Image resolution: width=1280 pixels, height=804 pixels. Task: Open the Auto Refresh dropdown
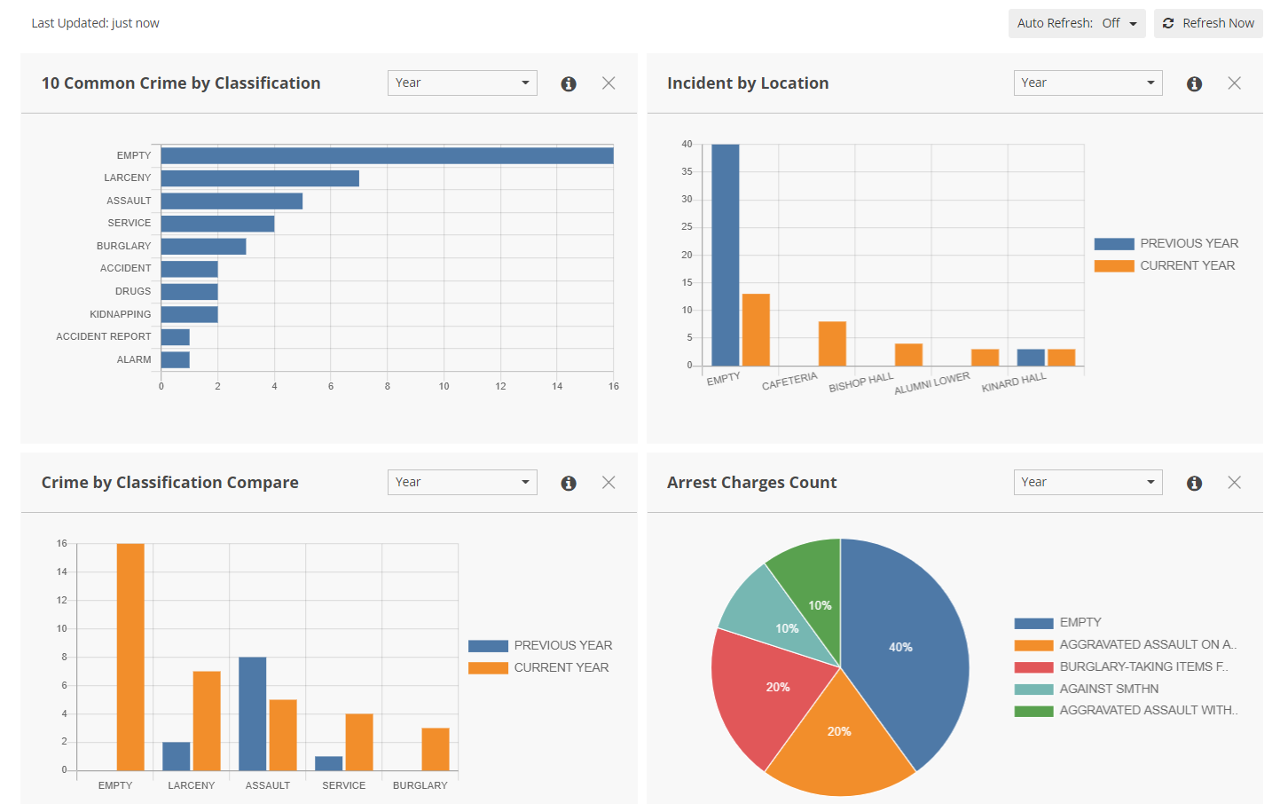point(1077,23)
